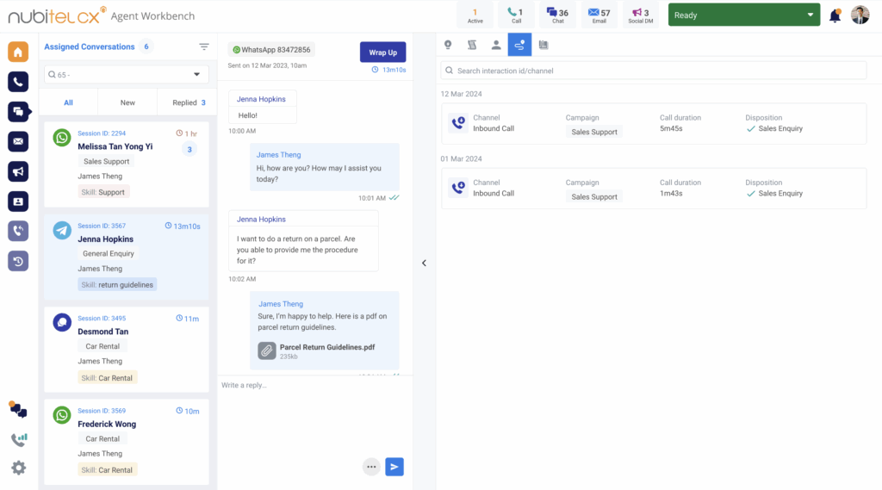The image size is (882, 490).
Task: Click Session ID: 3495 link
Action: click(102, 319)
